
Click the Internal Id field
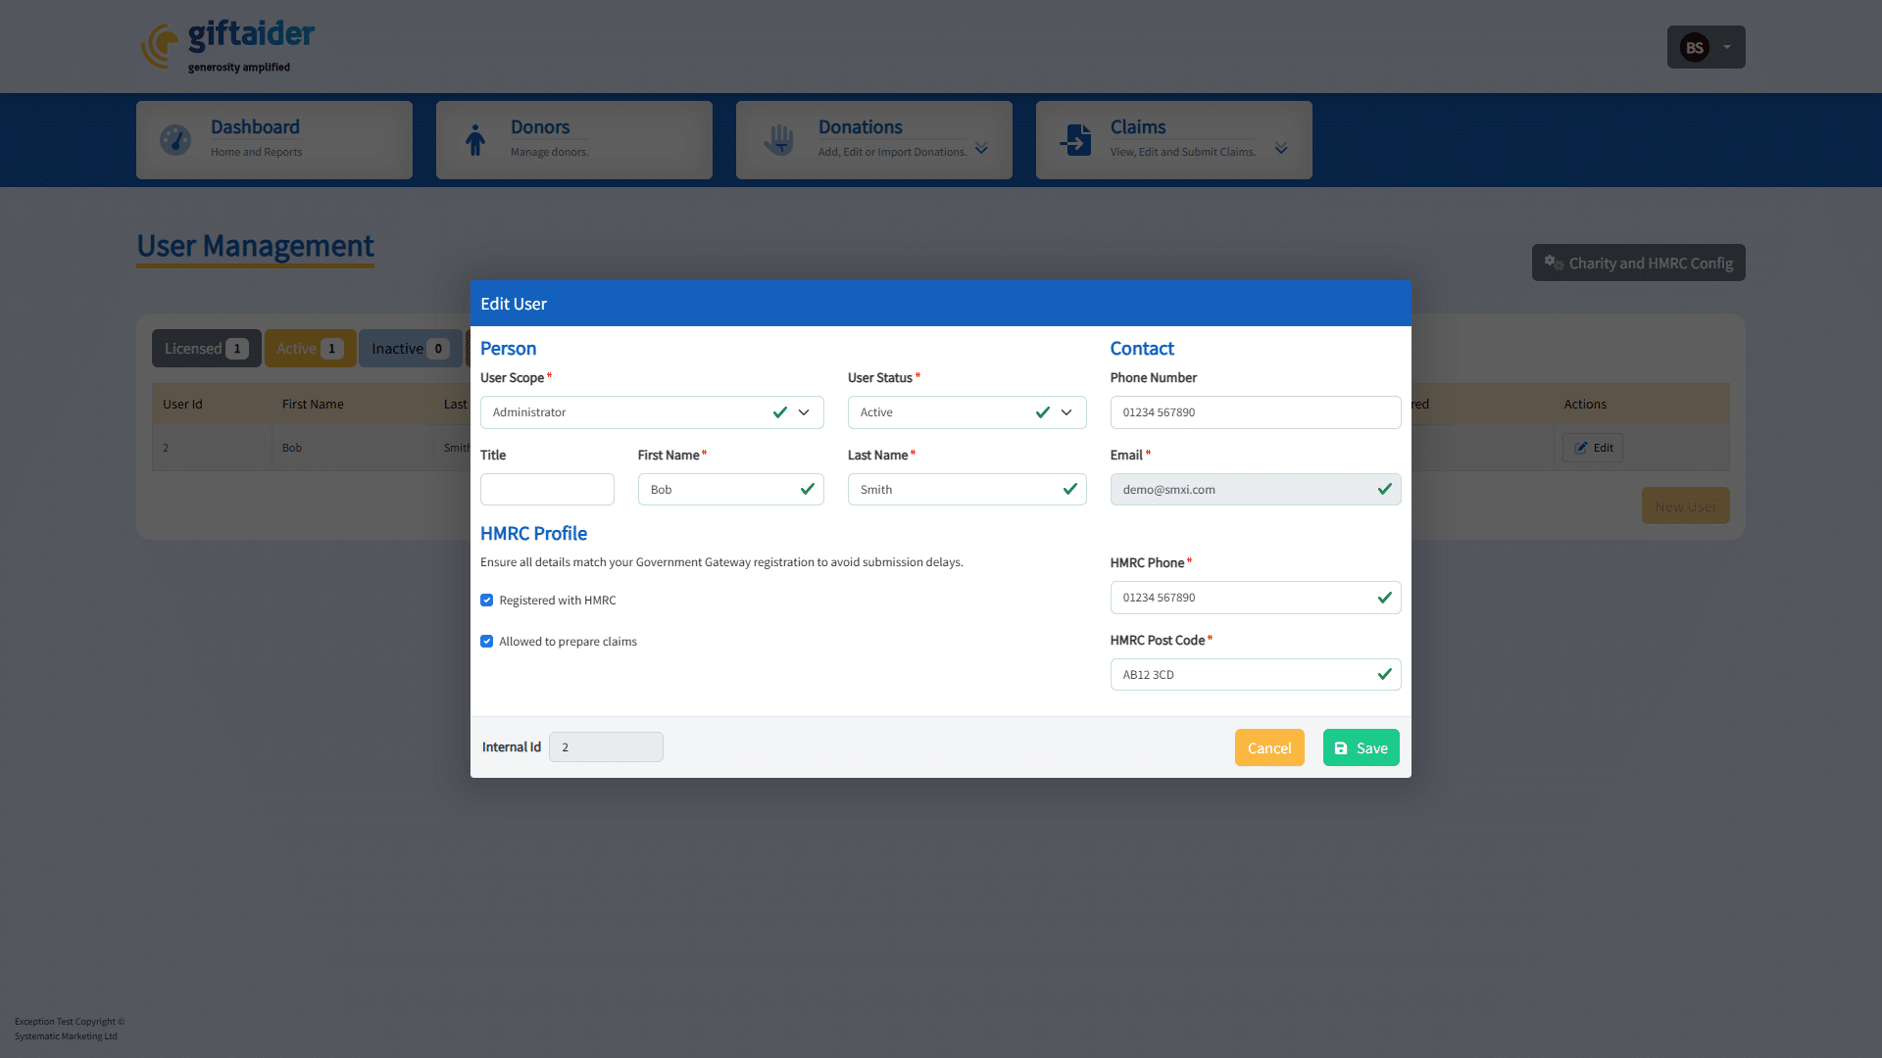[x=606, y=747]
